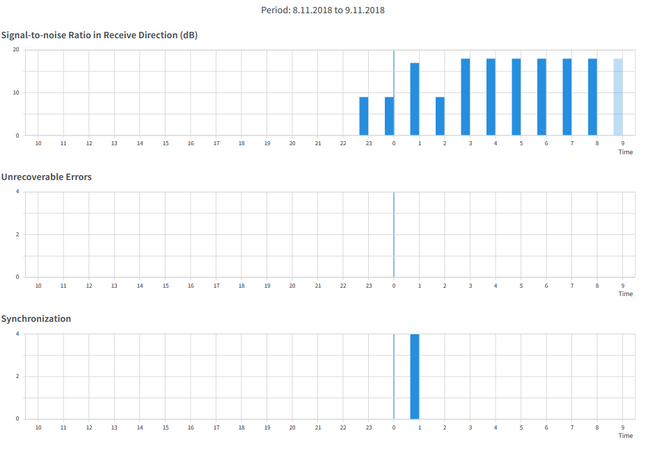This screenshot has width=650, height=449.
Task: Click the SNR bar at hour 3
Action: 466,97
